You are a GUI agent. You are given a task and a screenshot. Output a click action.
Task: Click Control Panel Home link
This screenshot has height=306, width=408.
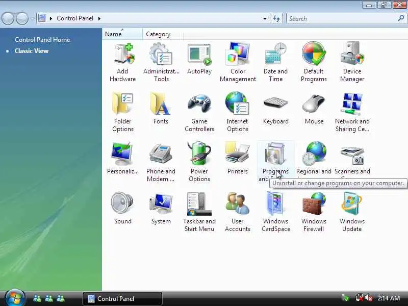42,40
